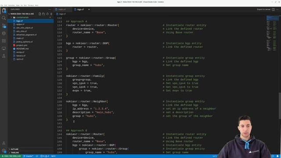
Task: Click "evpn = true," on line 132
Action: pyautogui.click(x=82, y=91)
